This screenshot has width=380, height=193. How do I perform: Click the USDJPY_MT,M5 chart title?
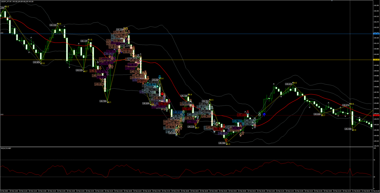(7, 1)
